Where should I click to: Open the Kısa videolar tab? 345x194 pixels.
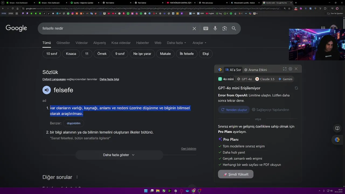point(121,43)
